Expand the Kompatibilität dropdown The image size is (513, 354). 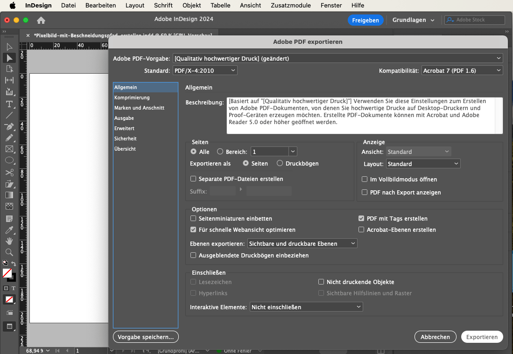click(462, 70)
